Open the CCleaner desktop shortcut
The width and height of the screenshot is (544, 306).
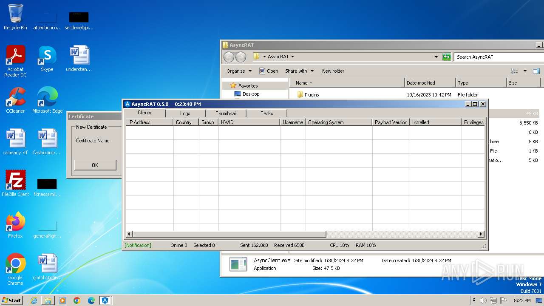(x=15, y=100)
